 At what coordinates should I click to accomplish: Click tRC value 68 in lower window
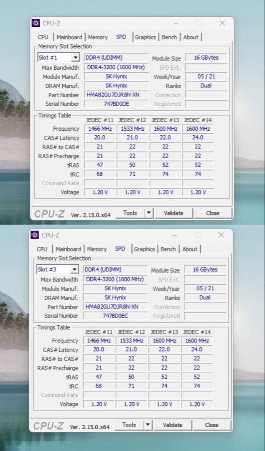(99, 386)
